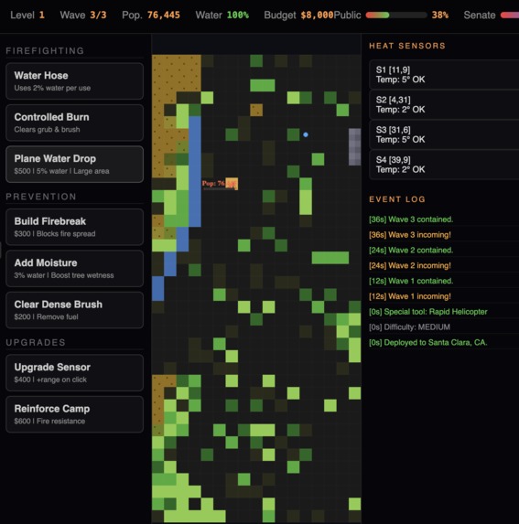The height and width of the screenshot is (524, 519).
Task: Click 'Difficulty: MEDIUM' log entry
Action: pos(409,326)
